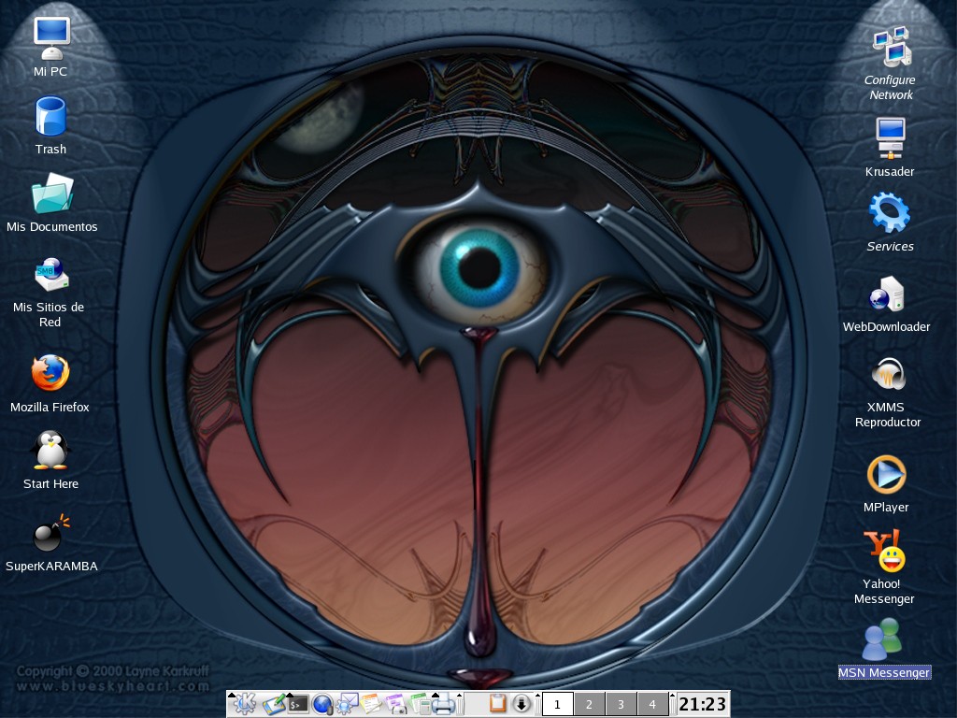
Task: Click the 21:23 clock
Action: (x=703, y=704)
